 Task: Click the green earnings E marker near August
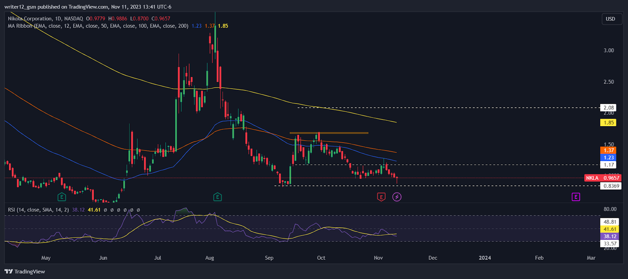[x=217, y=197]
